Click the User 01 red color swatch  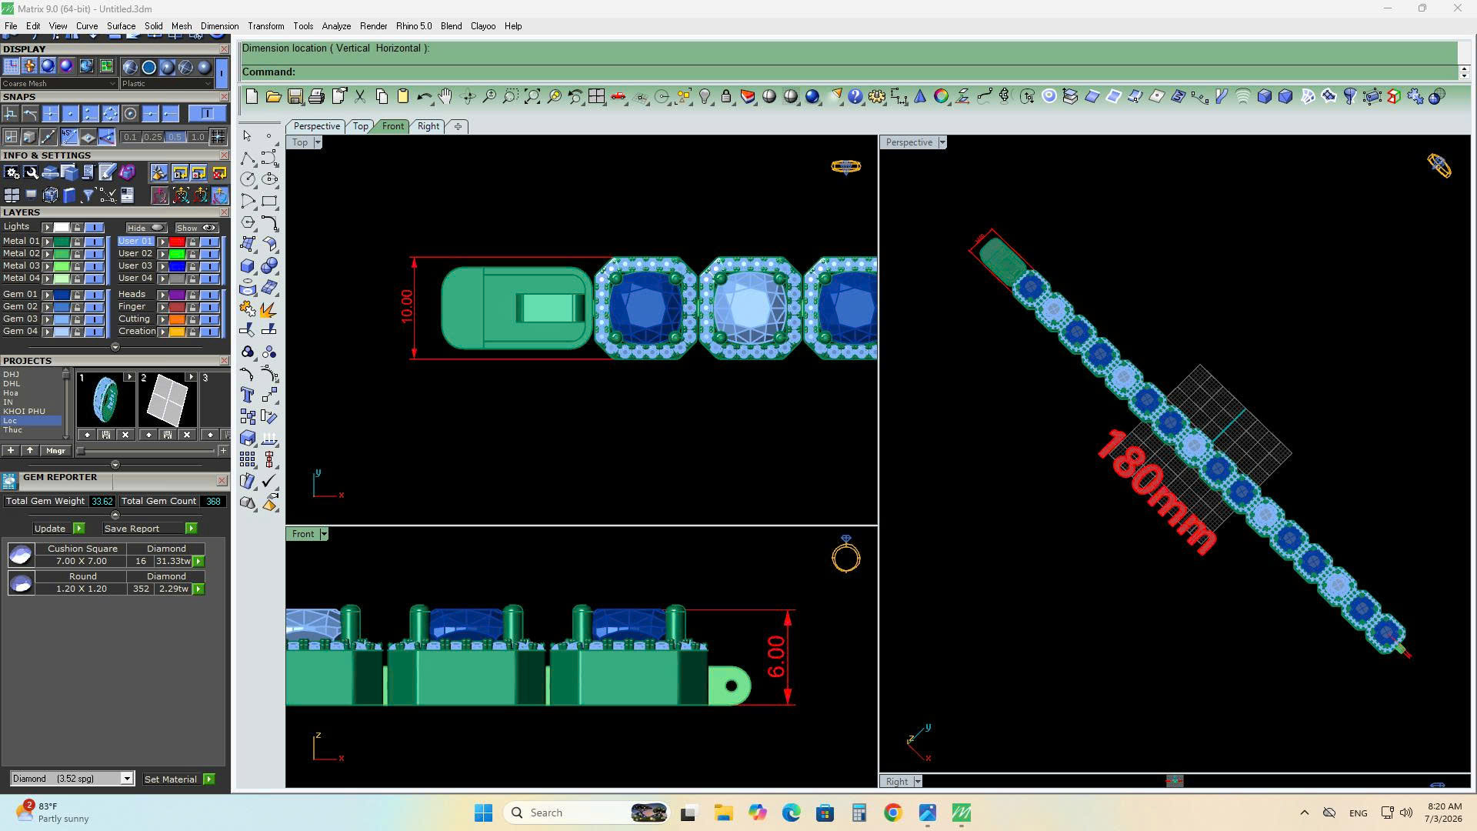coord(176,242)
